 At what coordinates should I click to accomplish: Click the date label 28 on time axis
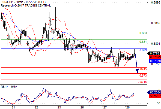tap(128, 107)
